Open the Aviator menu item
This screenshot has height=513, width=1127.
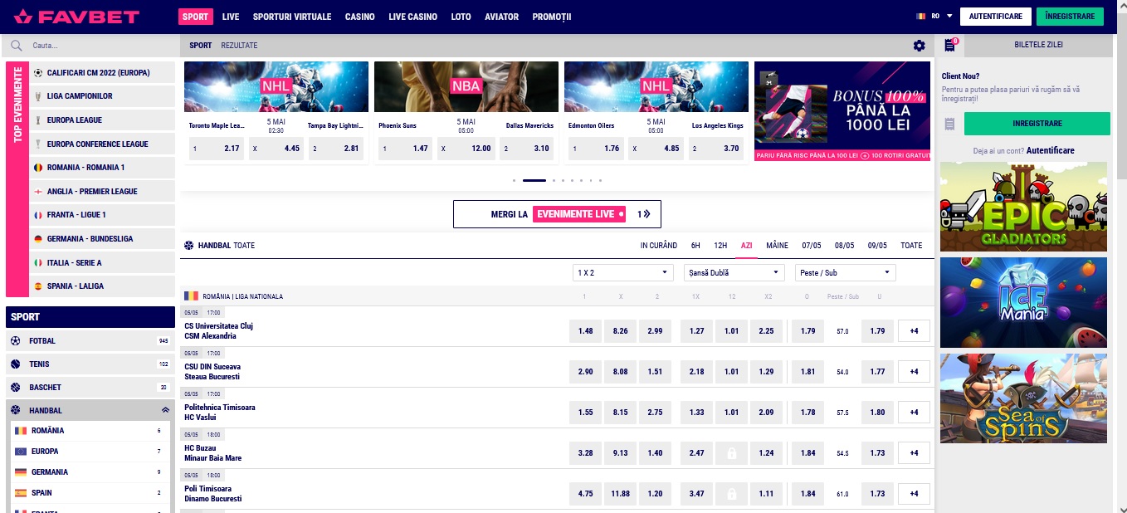pos(501,17)
